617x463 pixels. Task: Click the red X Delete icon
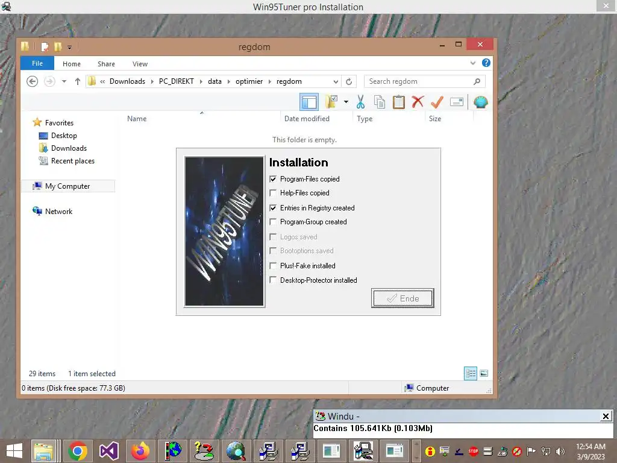click(x=418, y=102)
